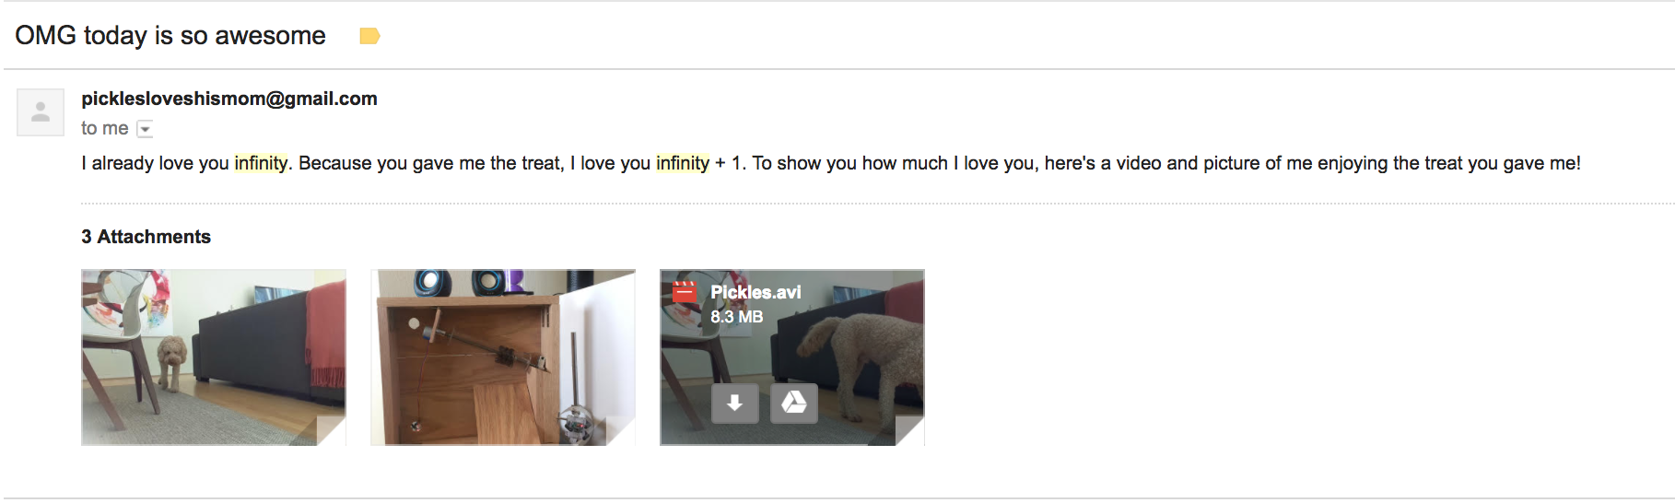Open the dog photo attachment thumbnail

coord(213,357)
